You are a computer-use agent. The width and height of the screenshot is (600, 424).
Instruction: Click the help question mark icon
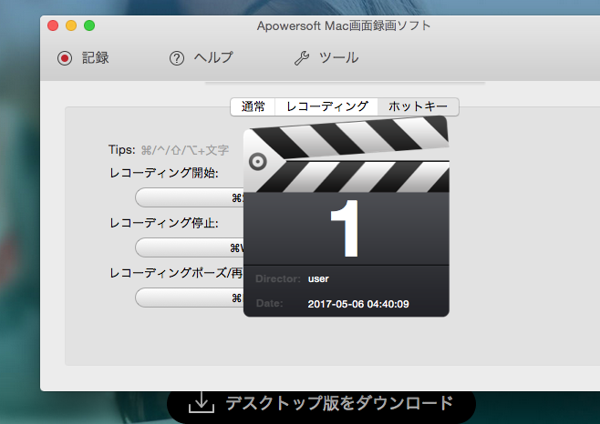[x=177, y=58]
